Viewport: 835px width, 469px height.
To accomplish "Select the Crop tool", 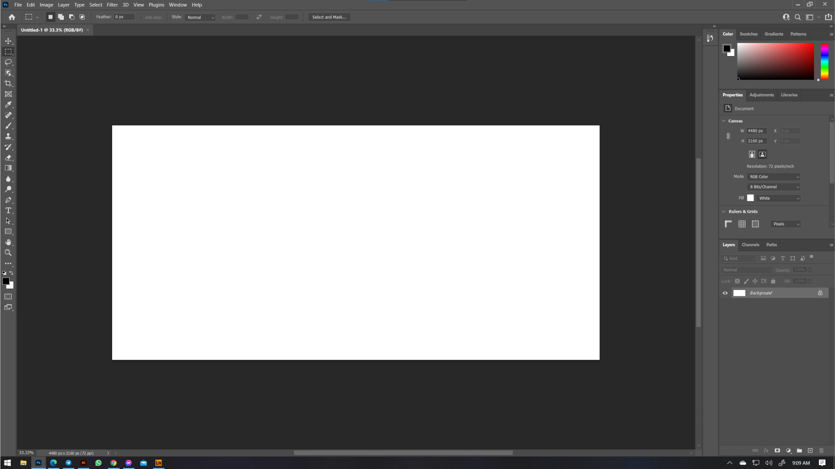I will click(x=8, y=83).
